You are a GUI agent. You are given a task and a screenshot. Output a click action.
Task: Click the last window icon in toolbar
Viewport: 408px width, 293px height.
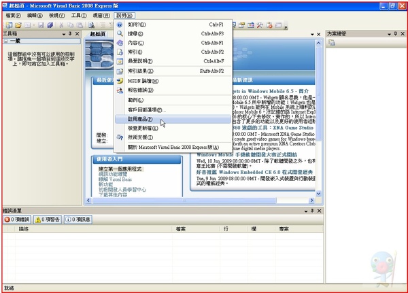click(278, 25)
